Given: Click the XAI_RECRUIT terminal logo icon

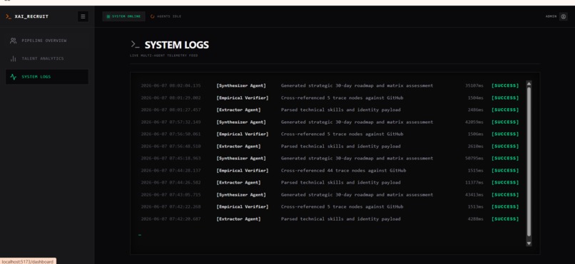Looking at the screenshot, I should click(9, 16).
